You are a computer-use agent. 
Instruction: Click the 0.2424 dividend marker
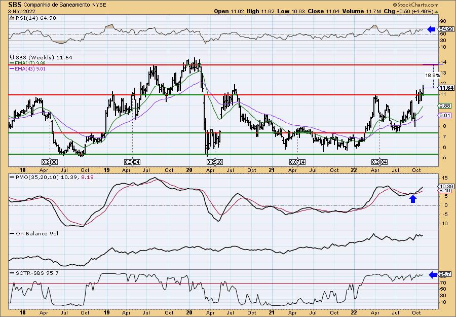click(132, 162)
